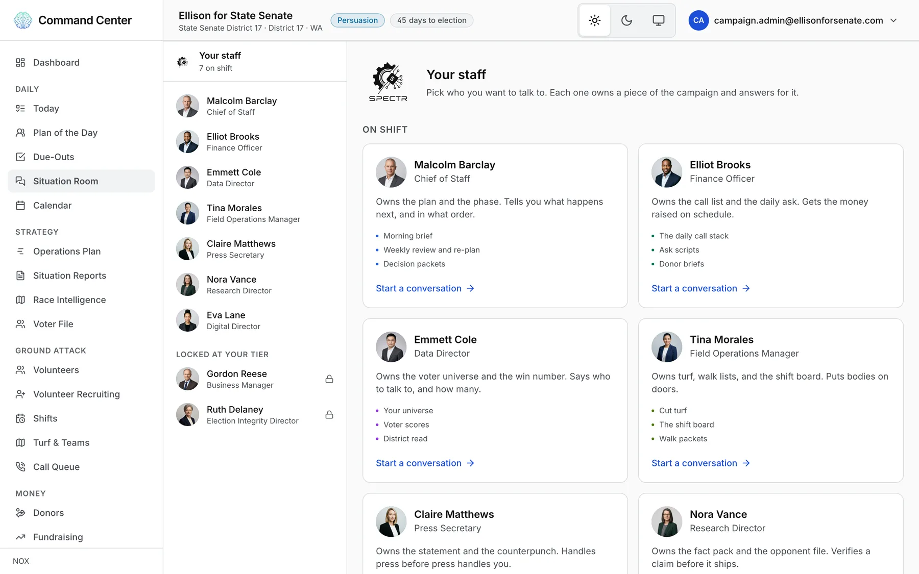Switch to dark theme moon icon

point(626,20)
